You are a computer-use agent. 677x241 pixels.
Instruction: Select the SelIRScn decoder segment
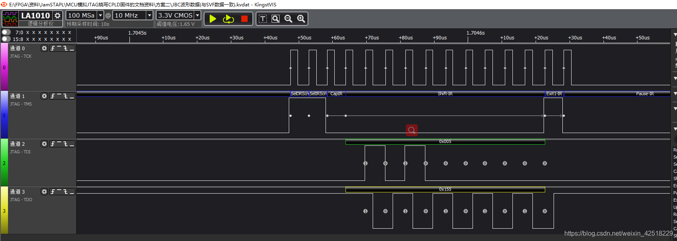point(318,94)
